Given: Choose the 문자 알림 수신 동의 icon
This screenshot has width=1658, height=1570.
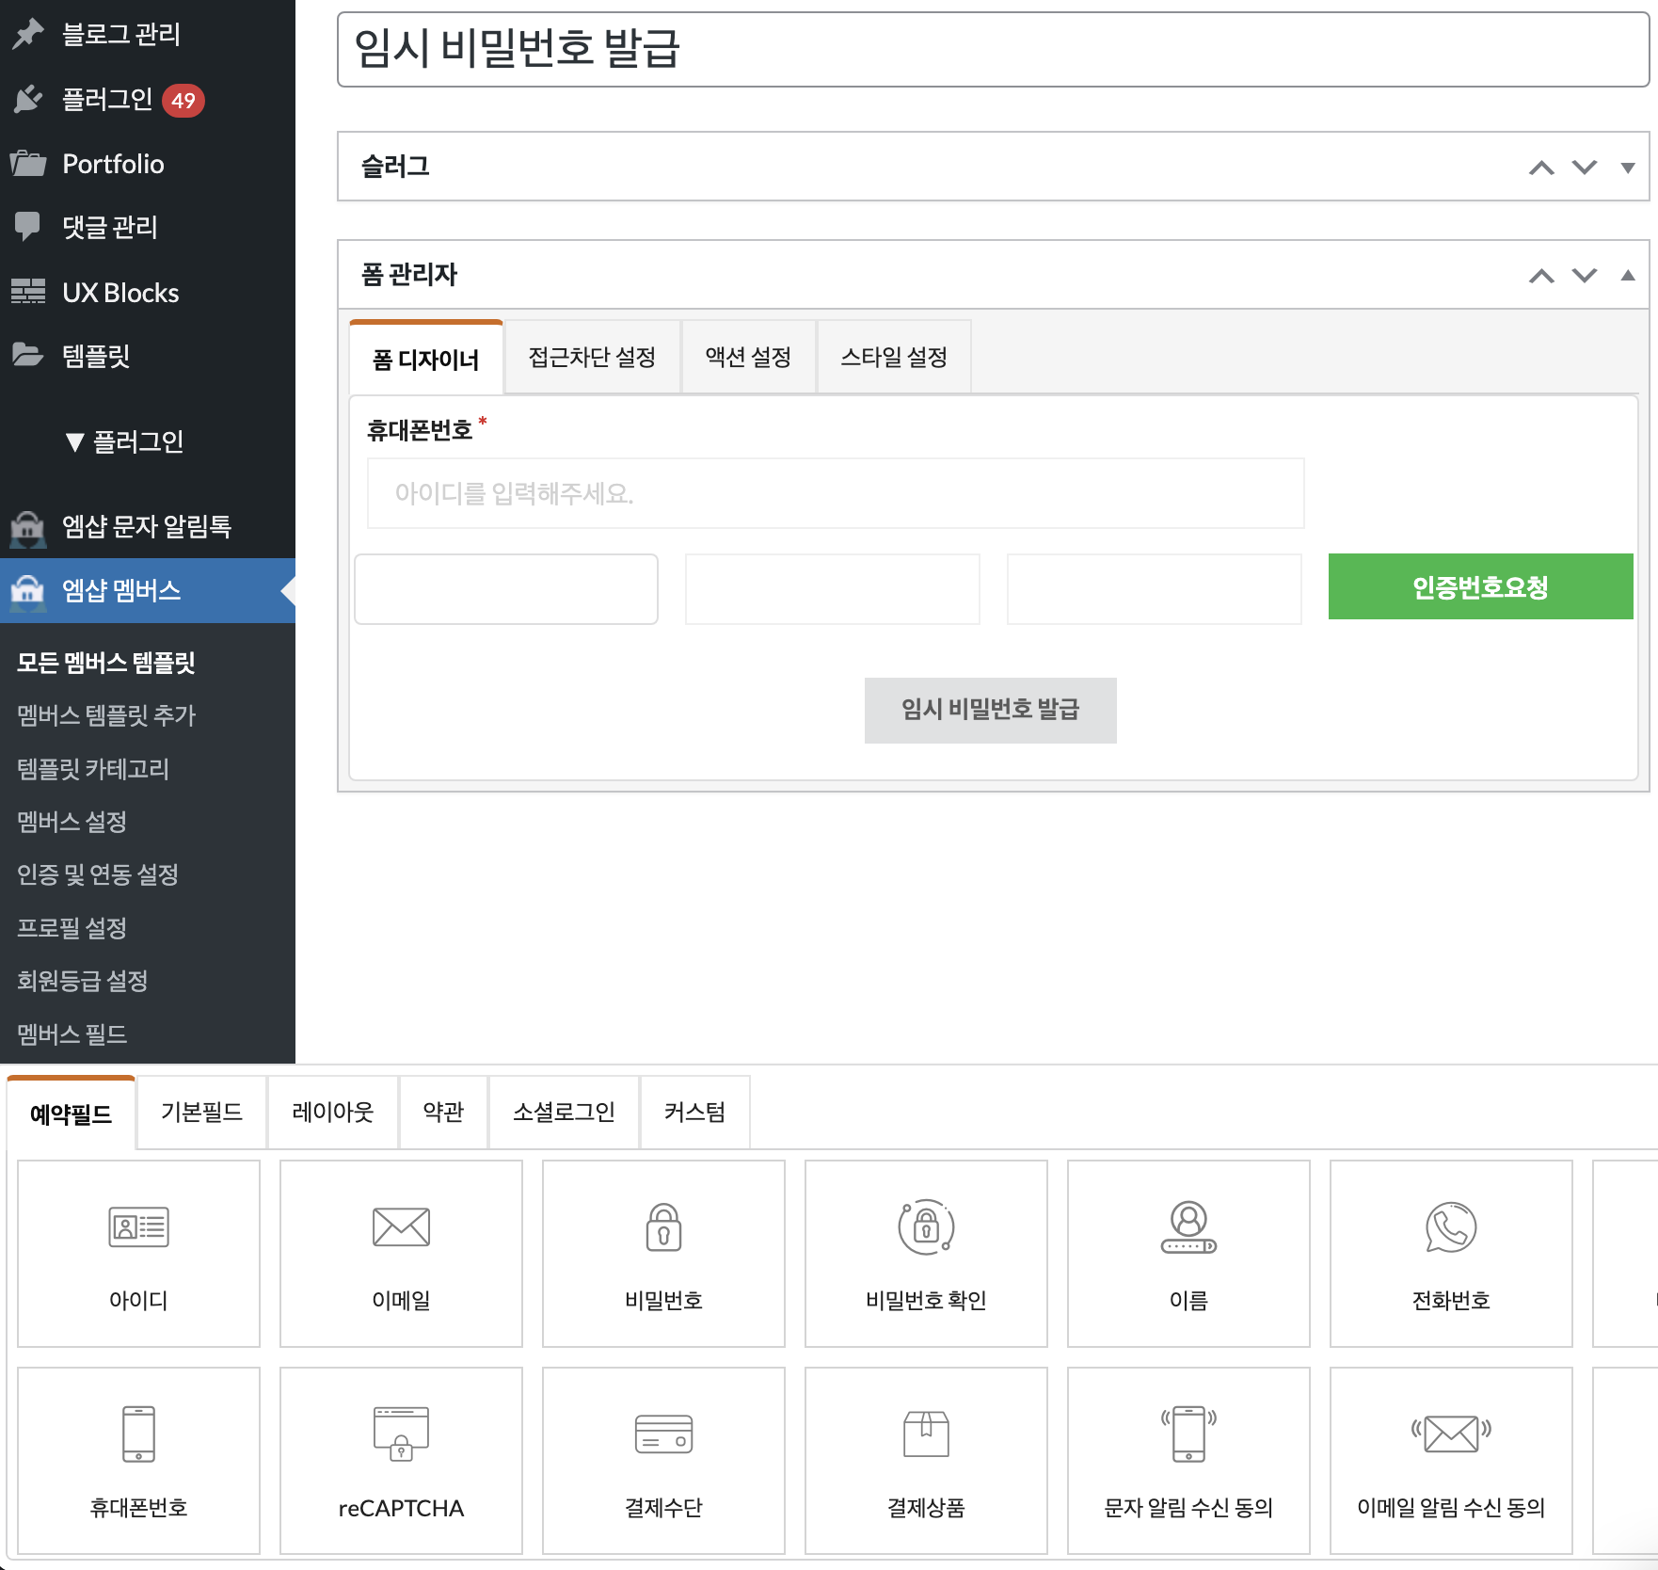Looking at the screenshot, I should point(1188,1434).
